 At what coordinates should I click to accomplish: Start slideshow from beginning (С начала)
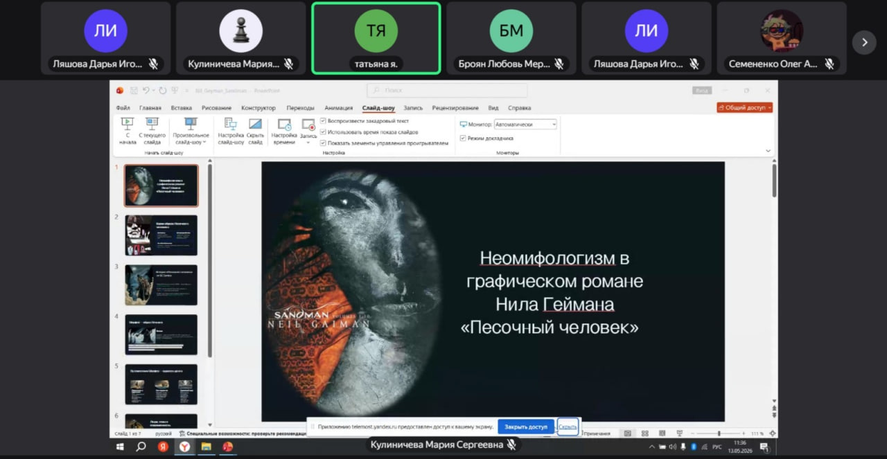click(x=128, y=132)
